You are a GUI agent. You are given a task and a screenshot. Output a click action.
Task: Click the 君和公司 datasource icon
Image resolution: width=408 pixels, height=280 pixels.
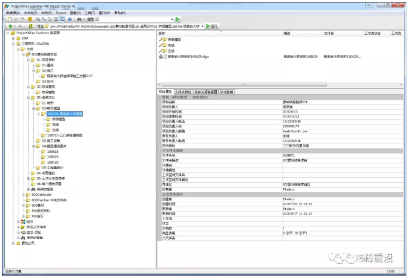point(18,243)
